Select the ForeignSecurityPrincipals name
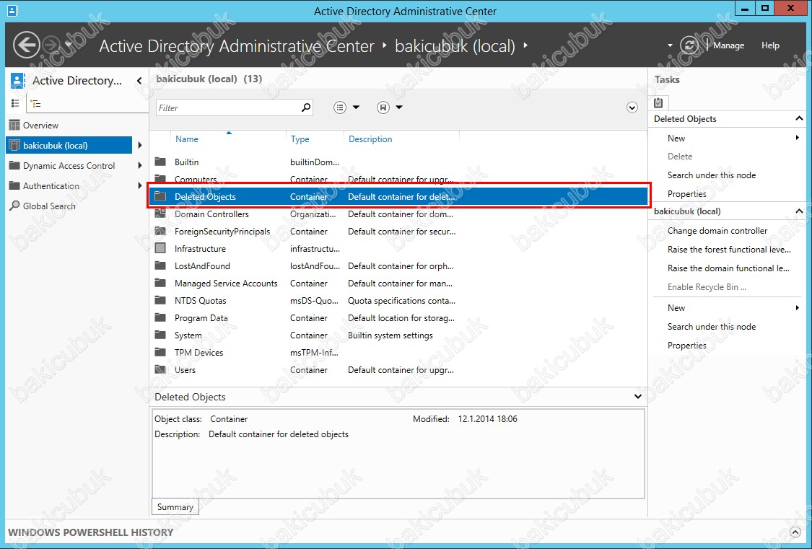 click(222, 232)
